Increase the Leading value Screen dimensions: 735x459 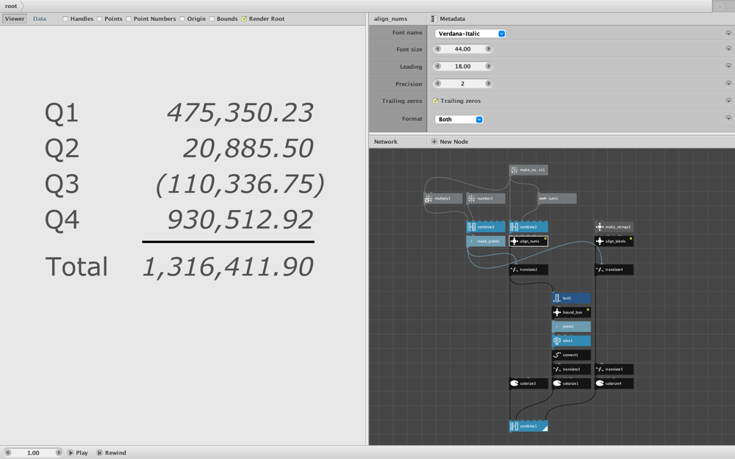pos(488,66)
